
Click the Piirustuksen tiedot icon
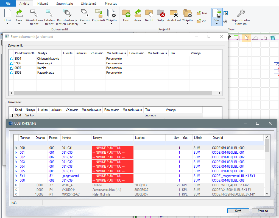coord(34,13)
